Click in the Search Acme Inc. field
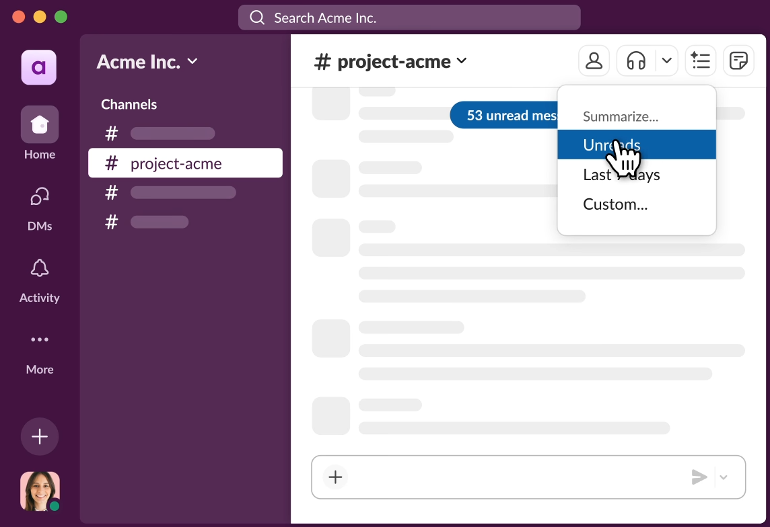 pyautogui.click(x=409, y=18)
